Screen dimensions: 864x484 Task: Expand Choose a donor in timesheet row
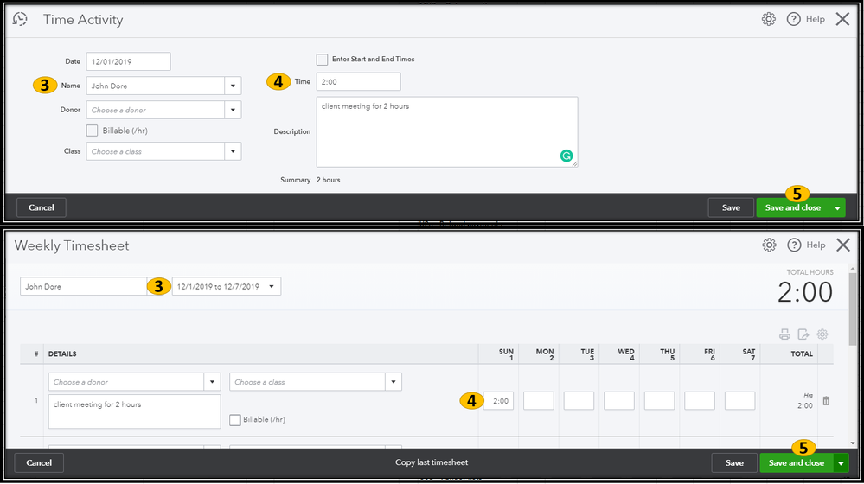pyautogui.click(x=212, y=382)
